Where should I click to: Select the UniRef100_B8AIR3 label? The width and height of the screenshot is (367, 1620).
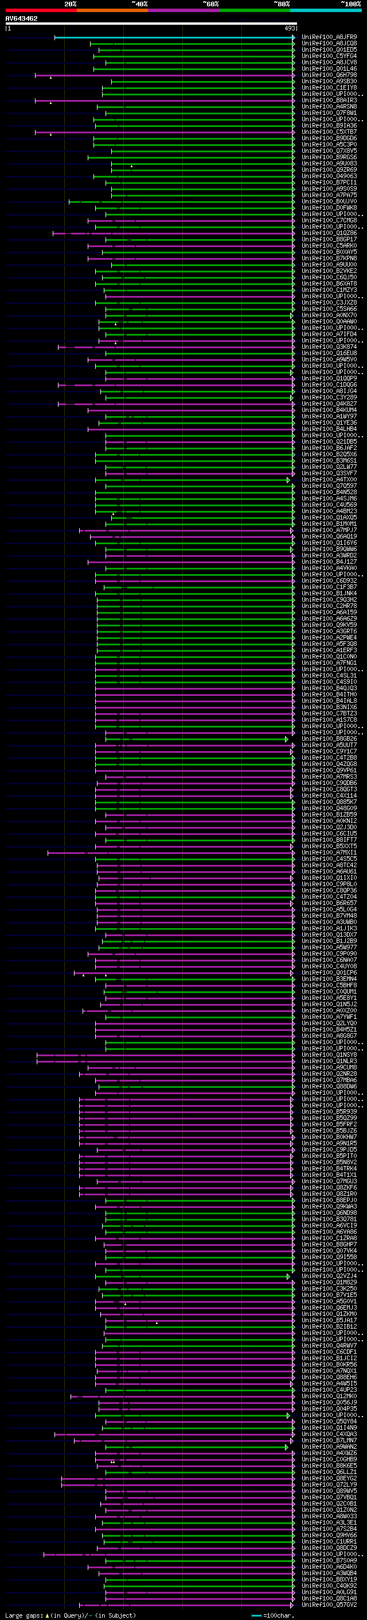click(329, 100)
